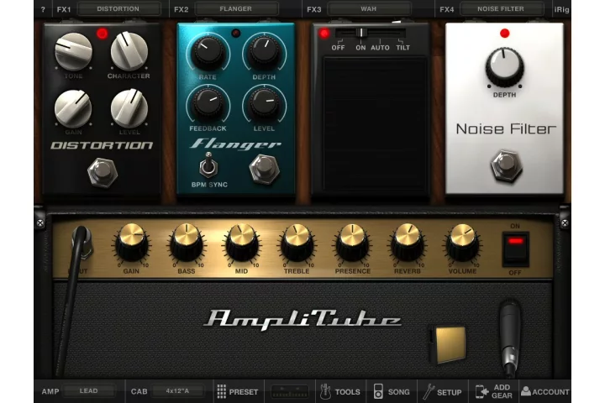Click the amp Mid knob
This screenshot has width=605, height=403.
pyautogui.click(x=241, y=242)
